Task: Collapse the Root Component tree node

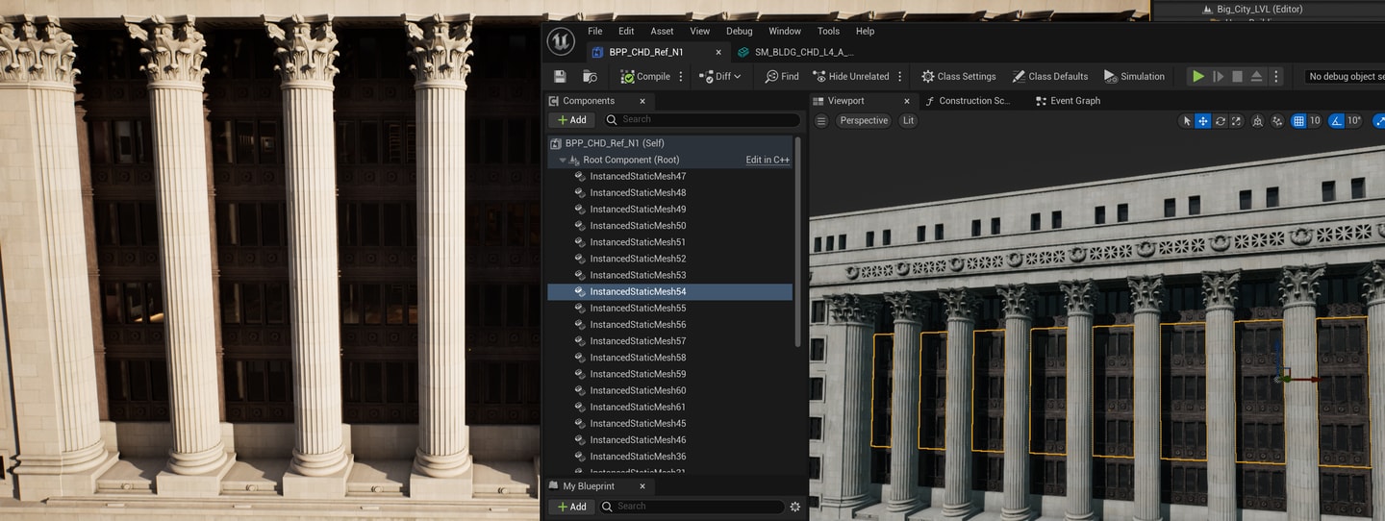Action: [x=563, y=160]
